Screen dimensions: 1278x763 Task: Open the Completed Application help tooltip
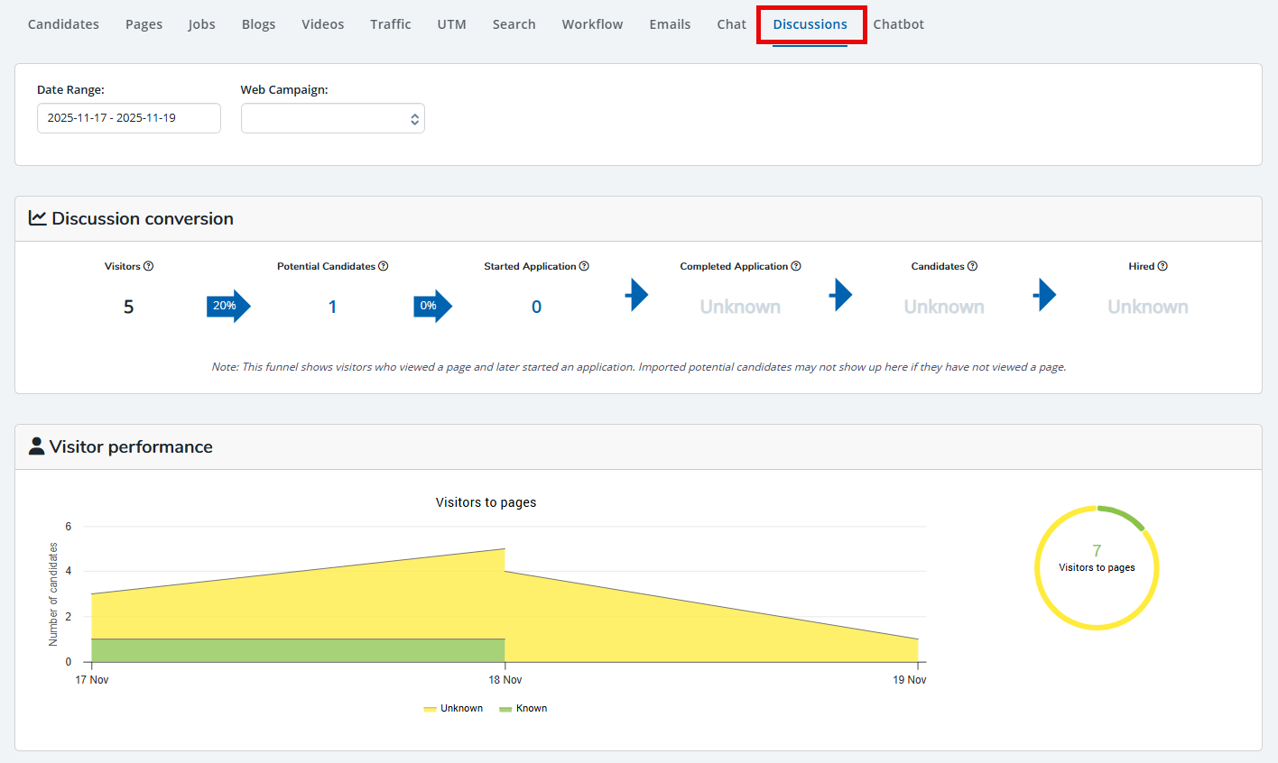[x=796, y=265]
